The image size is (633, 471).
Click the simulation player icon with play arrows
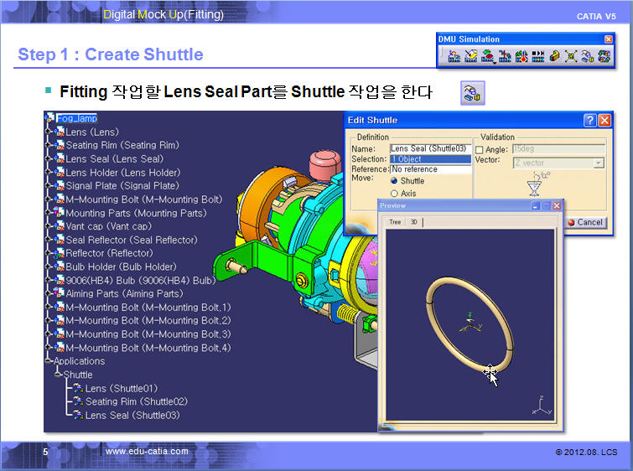point(538,56)
